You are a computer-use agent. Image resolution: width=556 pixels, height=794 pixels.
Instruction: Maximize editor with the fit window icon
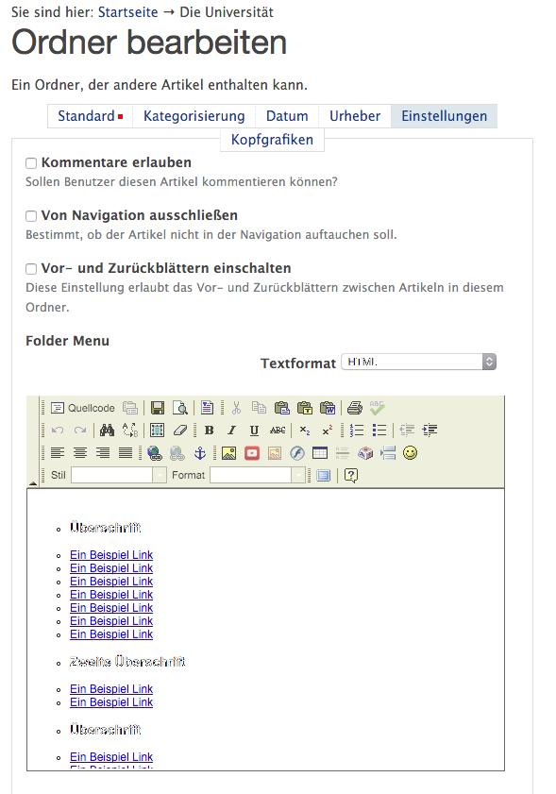click(323, 475)
